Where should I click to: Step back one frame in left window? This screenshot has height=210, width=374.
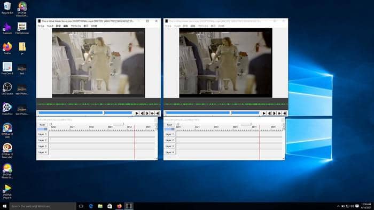click(x=142, y=113)
